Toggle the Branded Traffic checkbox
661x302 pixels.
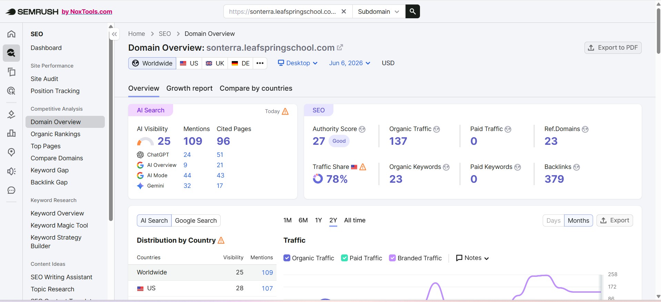point(392,258)
